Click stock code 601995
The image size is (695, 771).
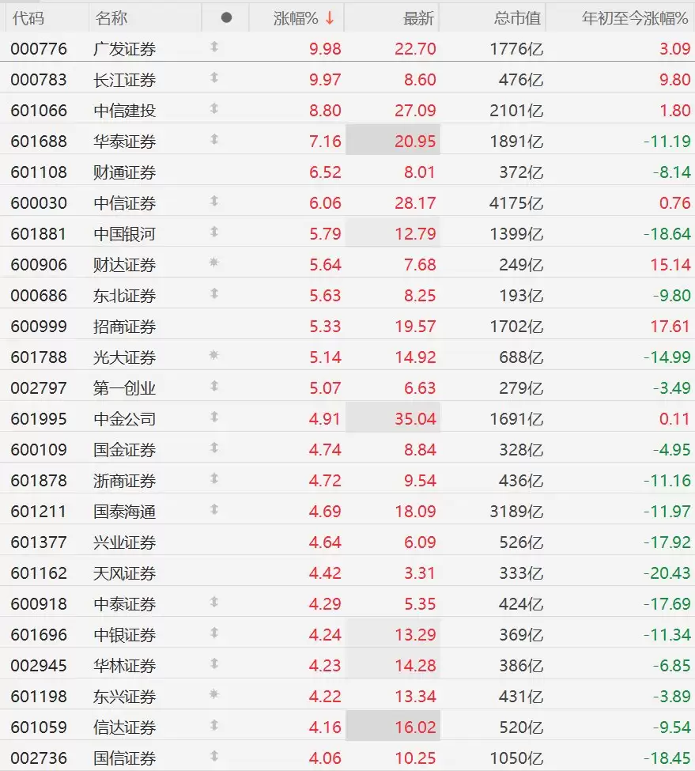[x=39, y=419]
